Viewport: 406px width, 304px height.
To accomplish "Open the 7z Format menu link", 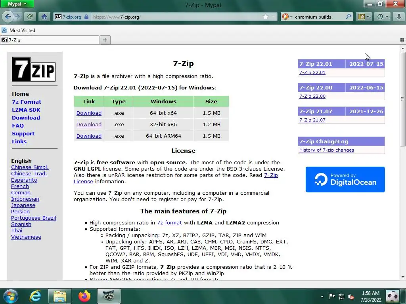I will click(x=27, y=102).
